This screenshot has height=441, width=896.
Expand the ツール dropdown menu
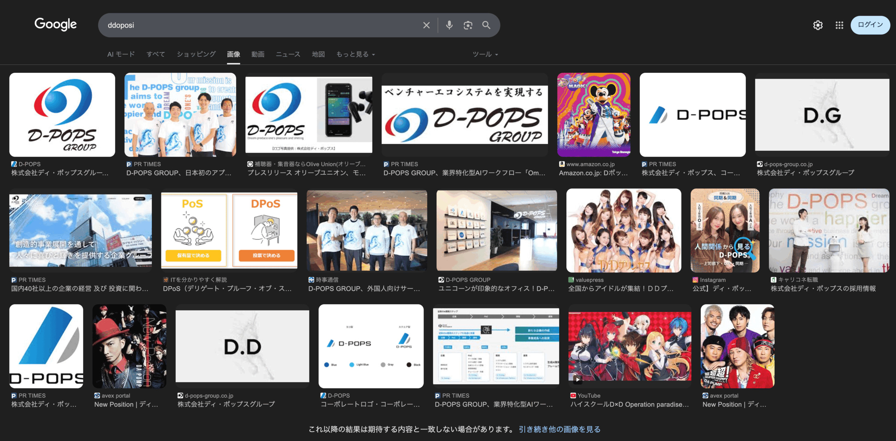(485, 54)
